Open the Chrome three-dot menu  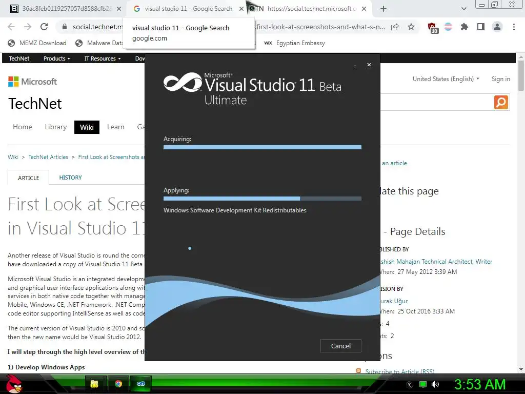(514, 27)
